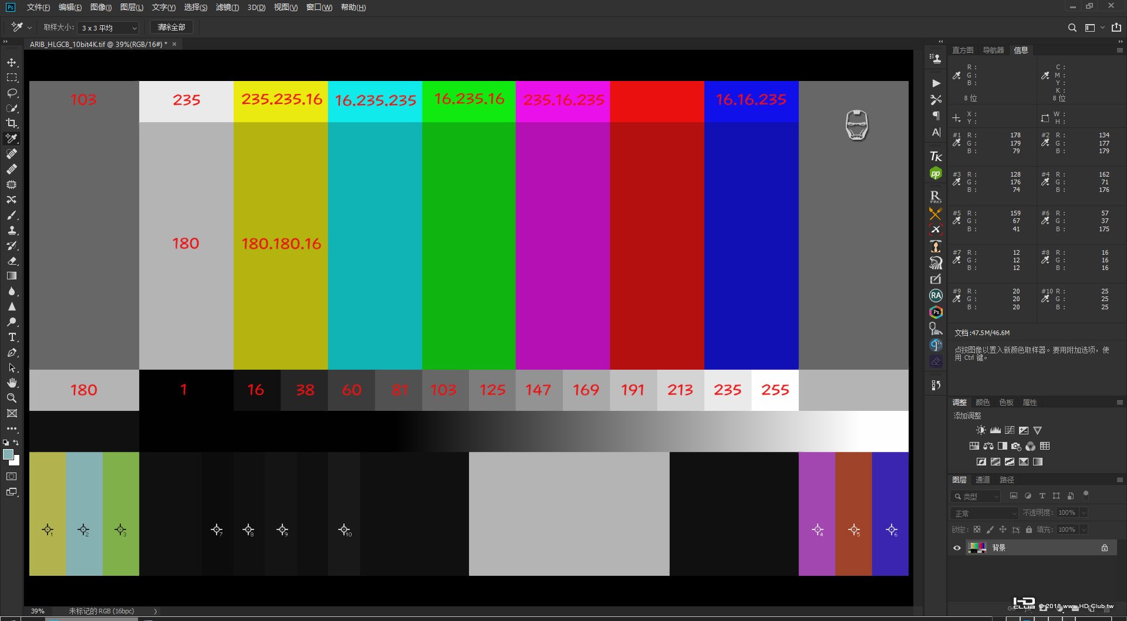Toggle smart object filter in Layers panel

(x=1071, y=496)
